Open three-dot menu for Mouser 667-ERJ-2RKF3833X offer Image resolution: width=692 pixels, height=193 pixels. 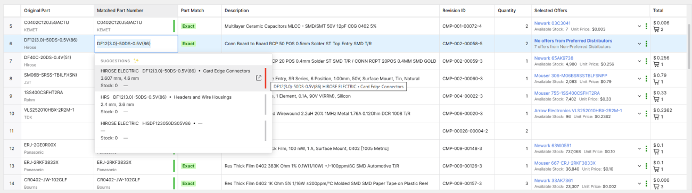[646, 165]
